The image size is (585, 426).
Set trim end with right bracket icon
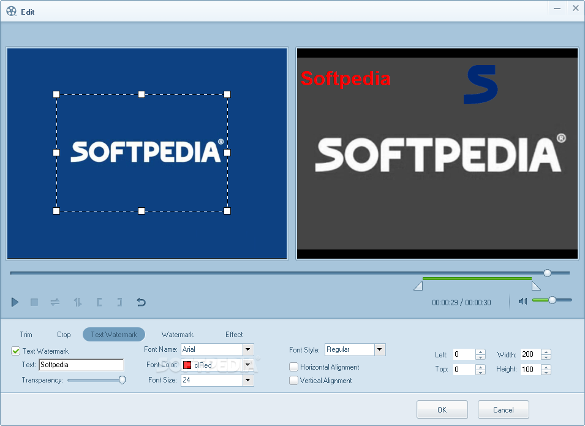(119, 302)
